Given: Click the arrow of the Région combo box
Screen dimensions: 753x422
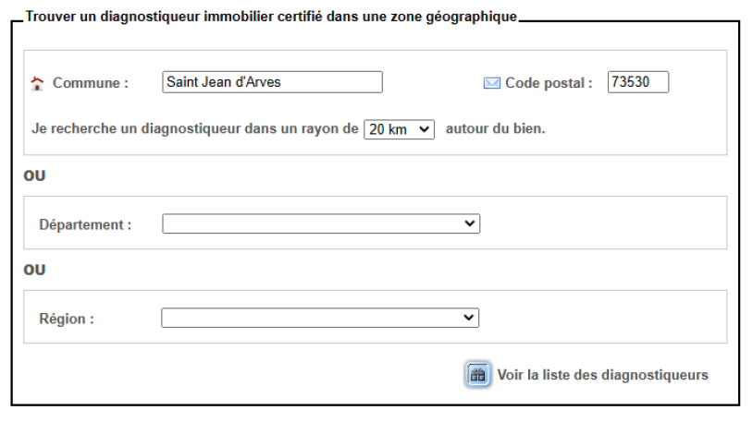Looking at the screenshot, I should 470,318.
